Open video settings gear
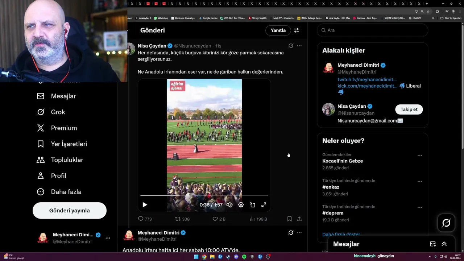The width and height of the screenshot is (464, 261). tap(241, 205)
